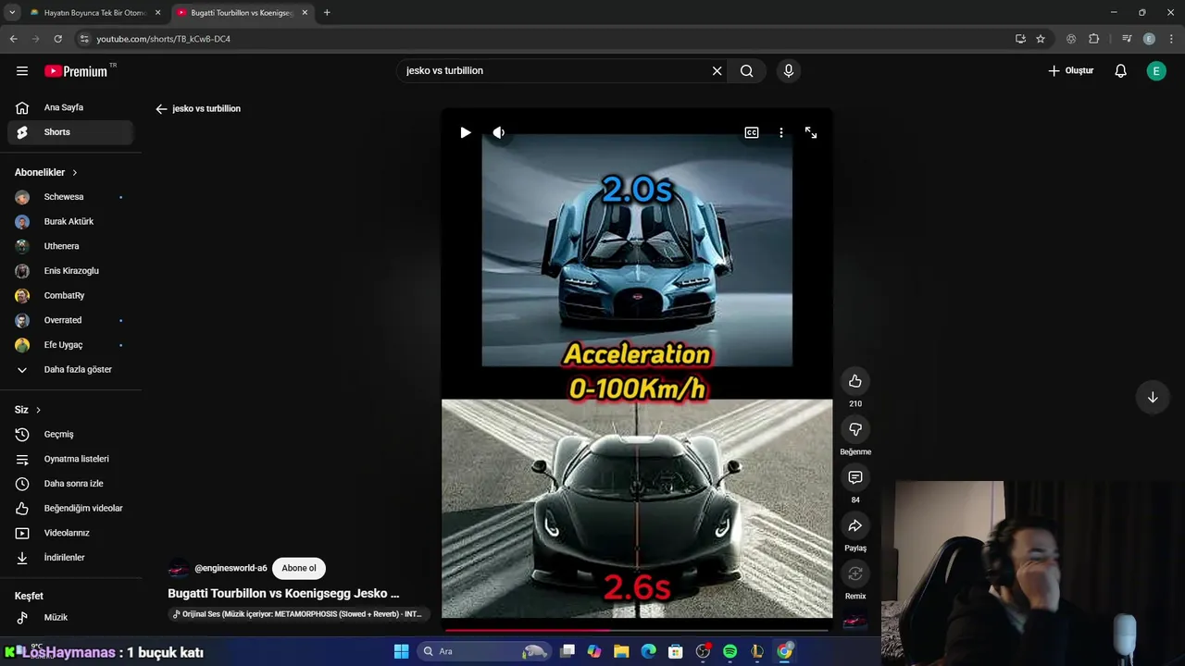
Task: Open Daha sonra izle list
Action: [71, 484]
